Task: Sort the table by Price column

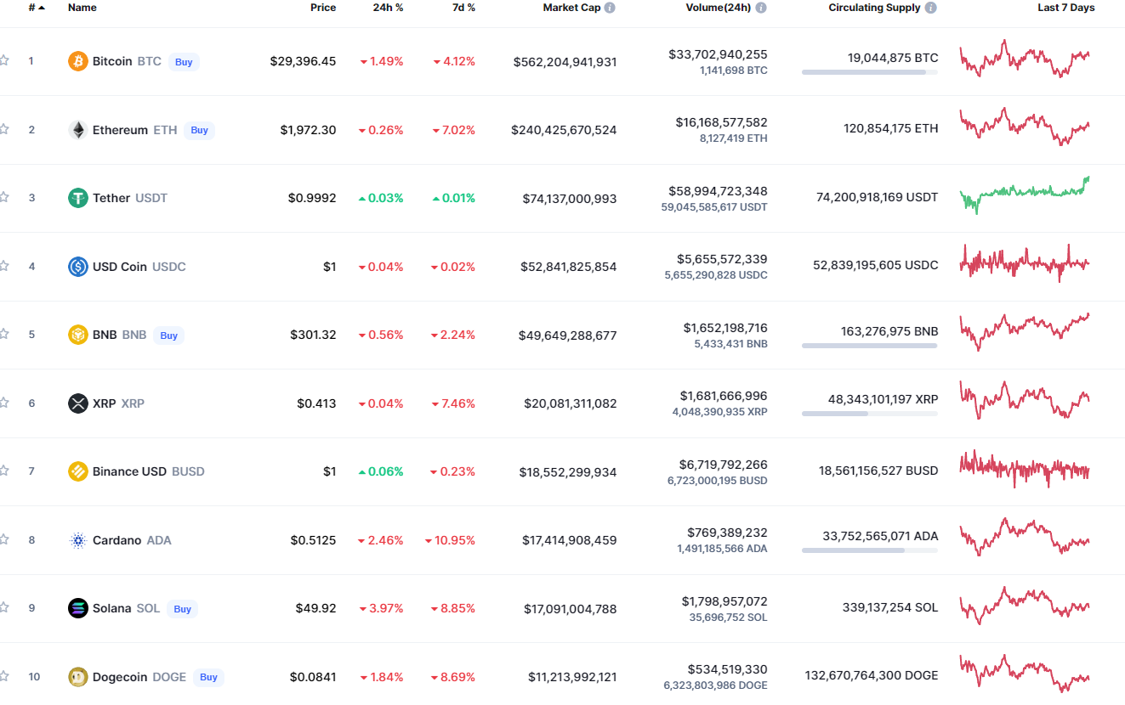Action: tap(322, 8)
